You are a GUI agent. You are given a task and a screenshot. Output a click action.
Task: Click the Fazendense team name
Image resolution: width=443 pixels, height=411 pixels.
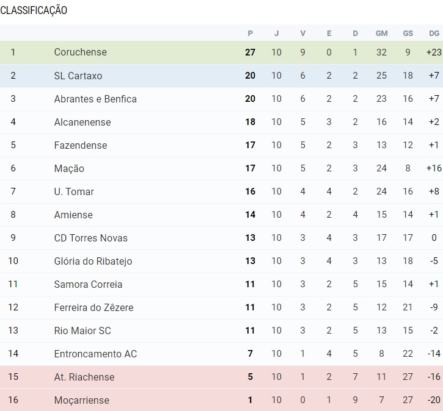pos(81,145)
